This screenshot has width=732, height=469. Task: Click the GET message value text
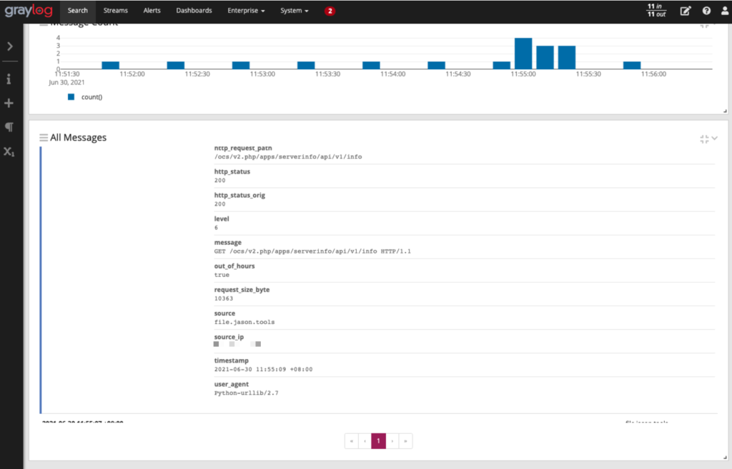(312, 251)
